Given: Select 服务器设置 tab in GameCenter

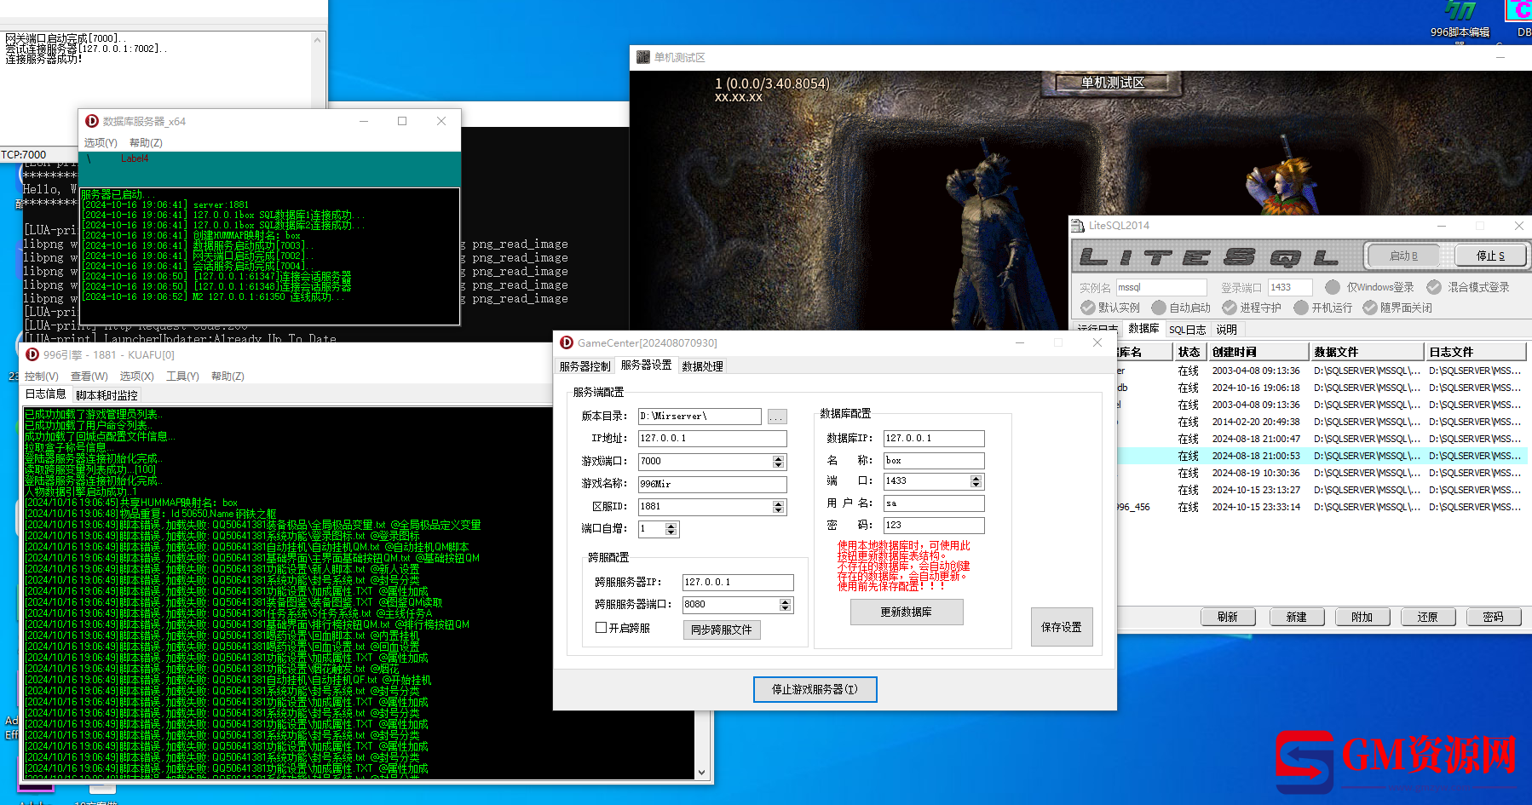Looking at the screenshot, I should (x=646, y=365).
